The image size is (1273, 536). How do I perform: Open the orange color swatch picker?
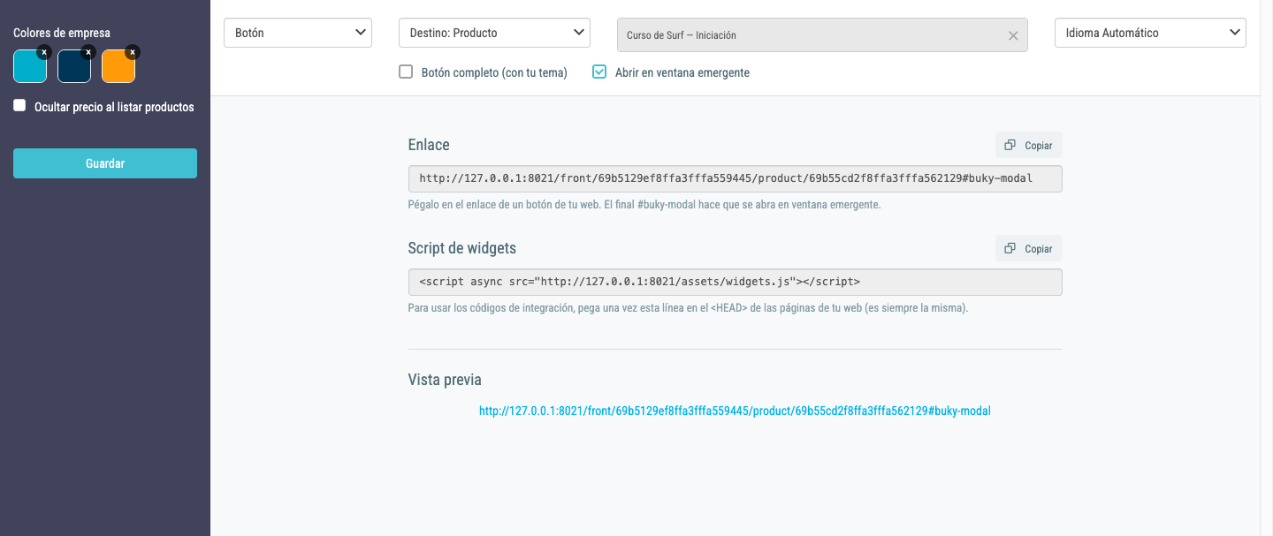(118, 67)
